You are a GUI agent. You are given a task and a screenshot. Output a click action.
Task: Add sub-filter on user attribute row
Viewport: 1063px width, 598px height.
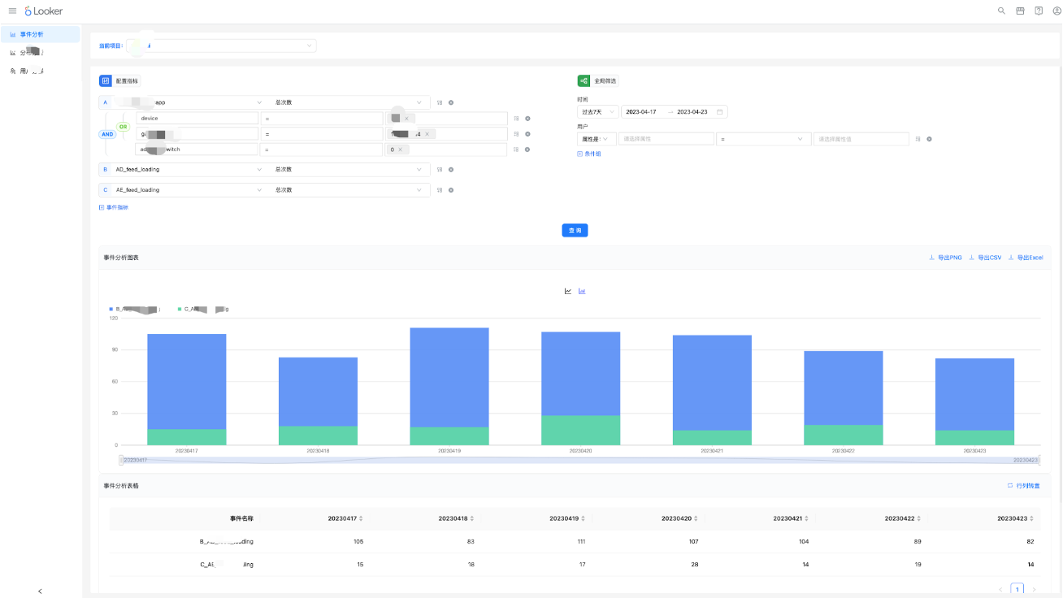(x=918, y=139)
